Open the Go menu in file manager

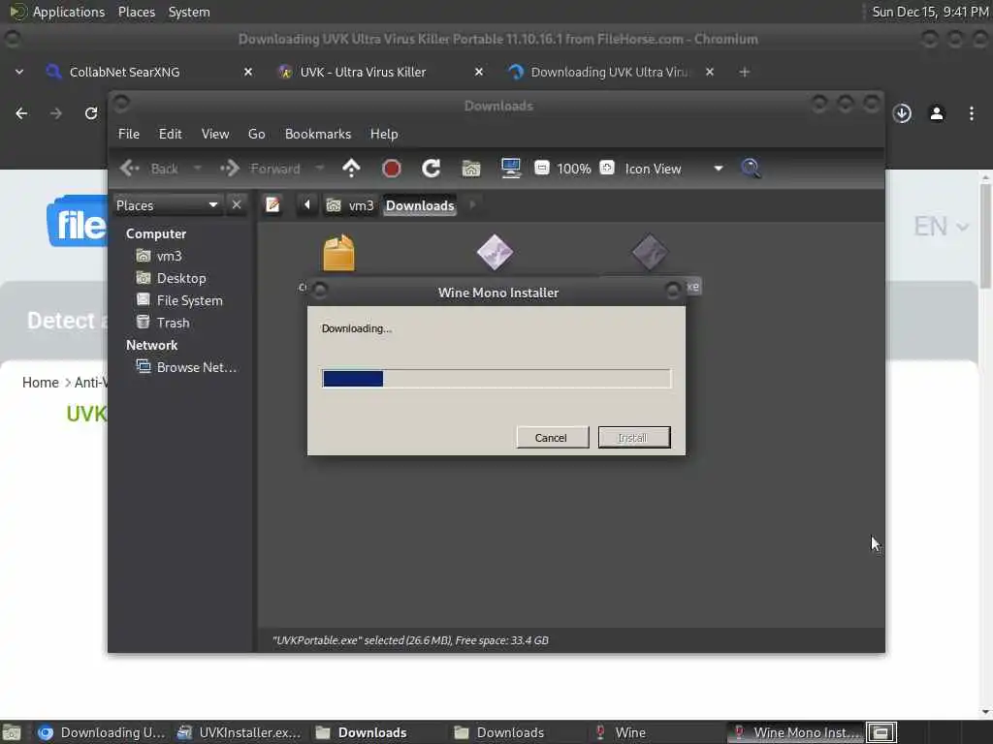[256, 134]
